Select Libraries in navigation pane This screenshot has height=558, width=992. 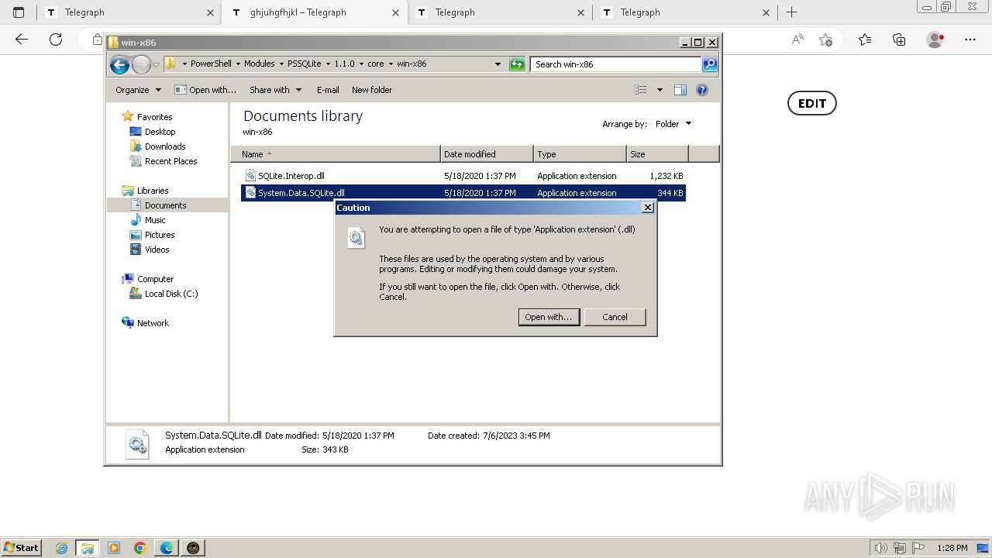coord(153,191)
